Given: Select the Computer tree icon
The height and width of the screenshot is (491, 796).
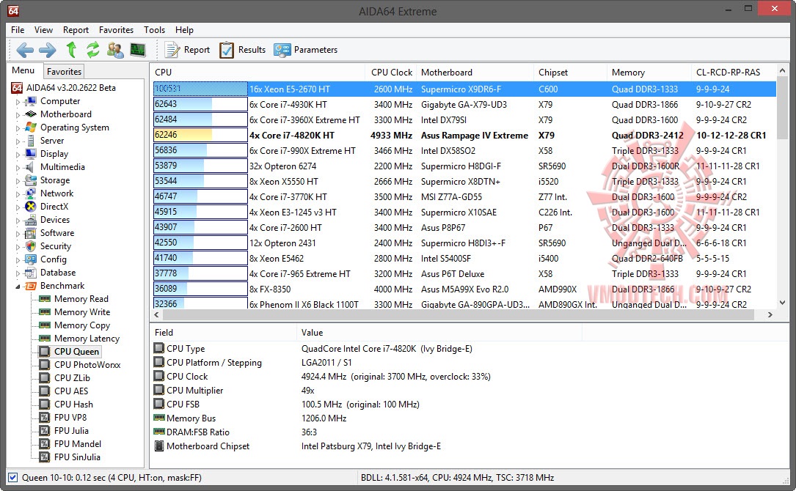Looking at the screenshot, I should tap(31, 101).
